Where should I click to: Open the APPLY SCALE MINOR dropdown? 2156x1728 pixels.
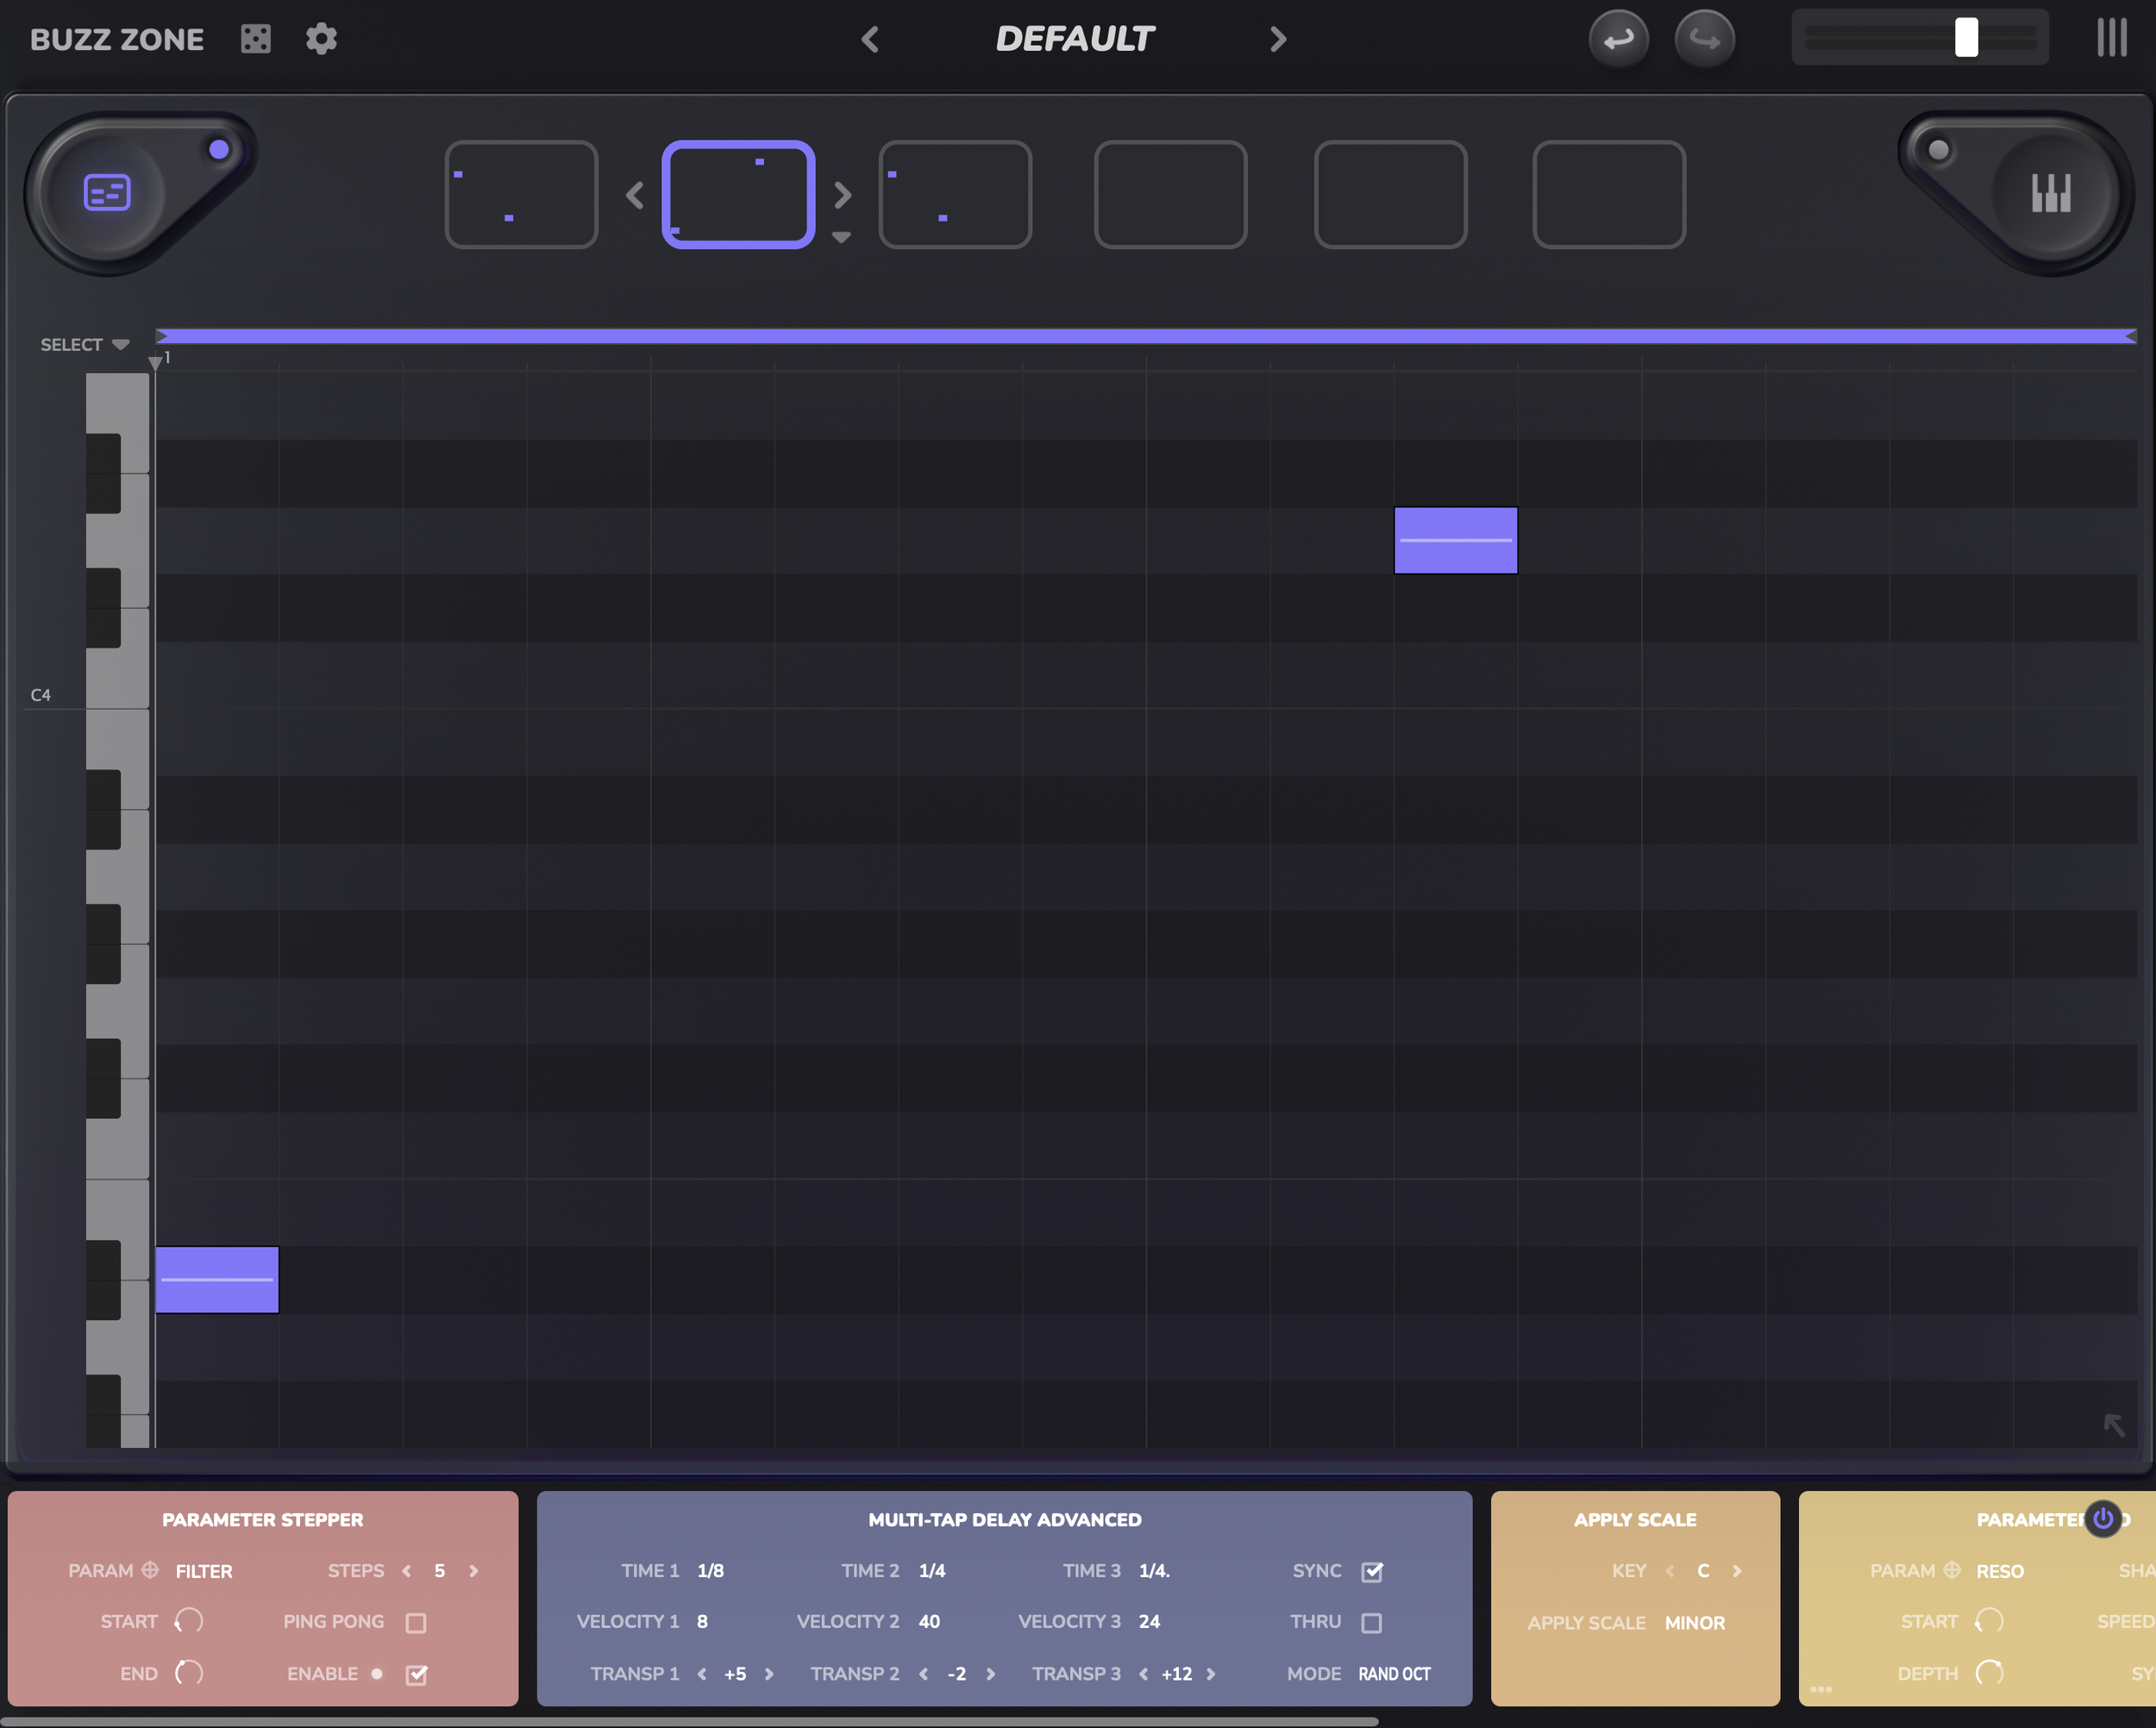(1695, 1622)
